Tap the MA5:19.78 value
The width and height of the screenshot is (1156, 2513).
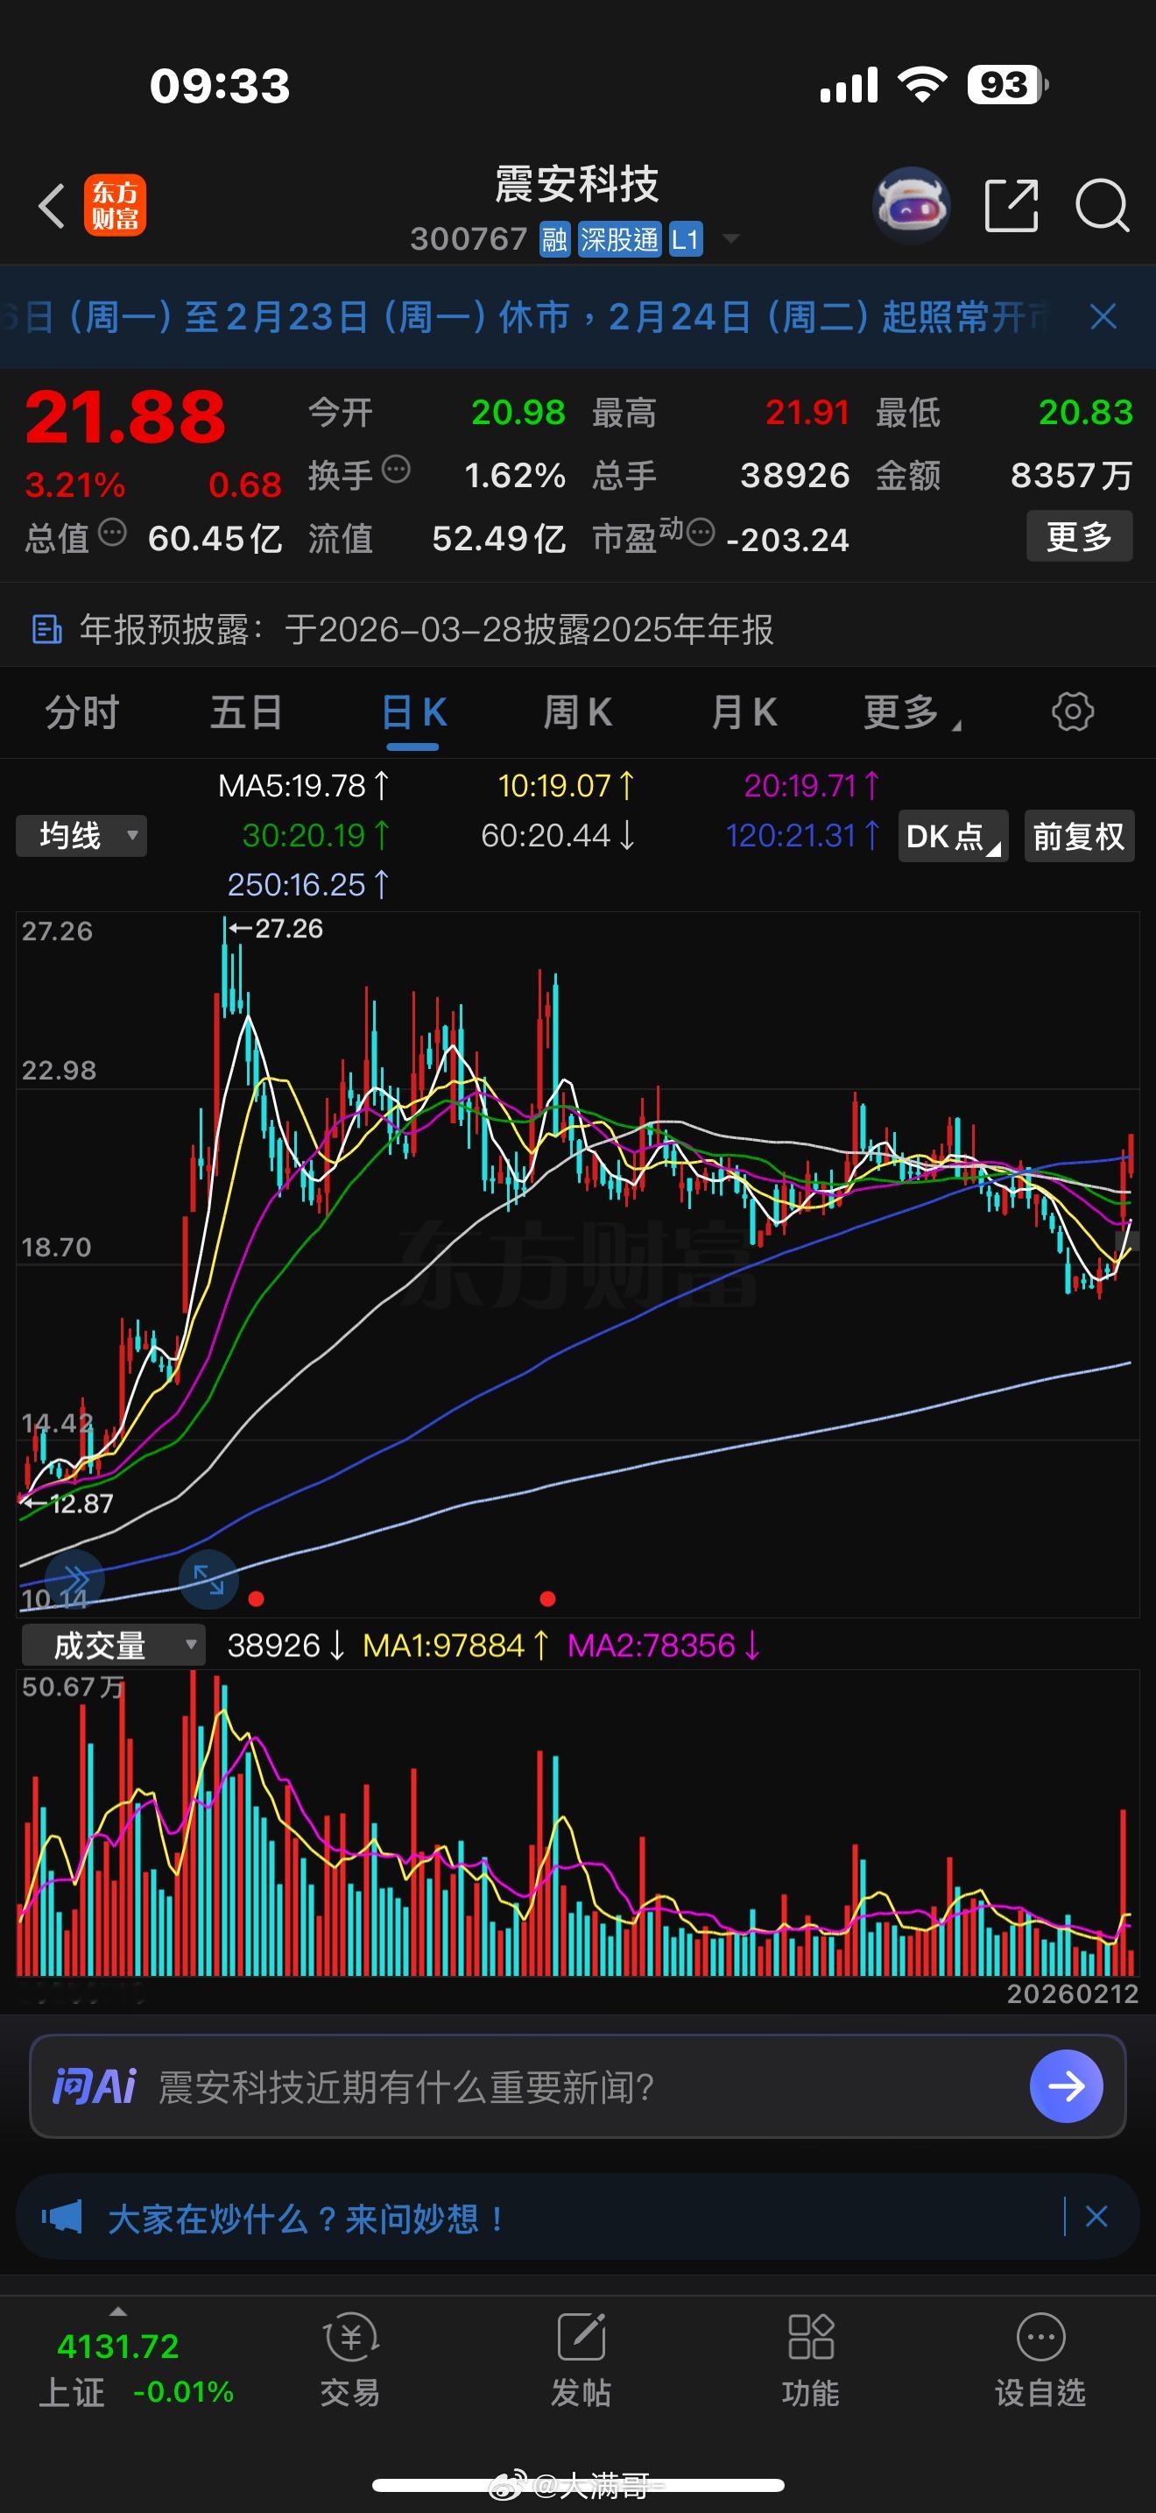pyautogui.click(x=303, y=785)
